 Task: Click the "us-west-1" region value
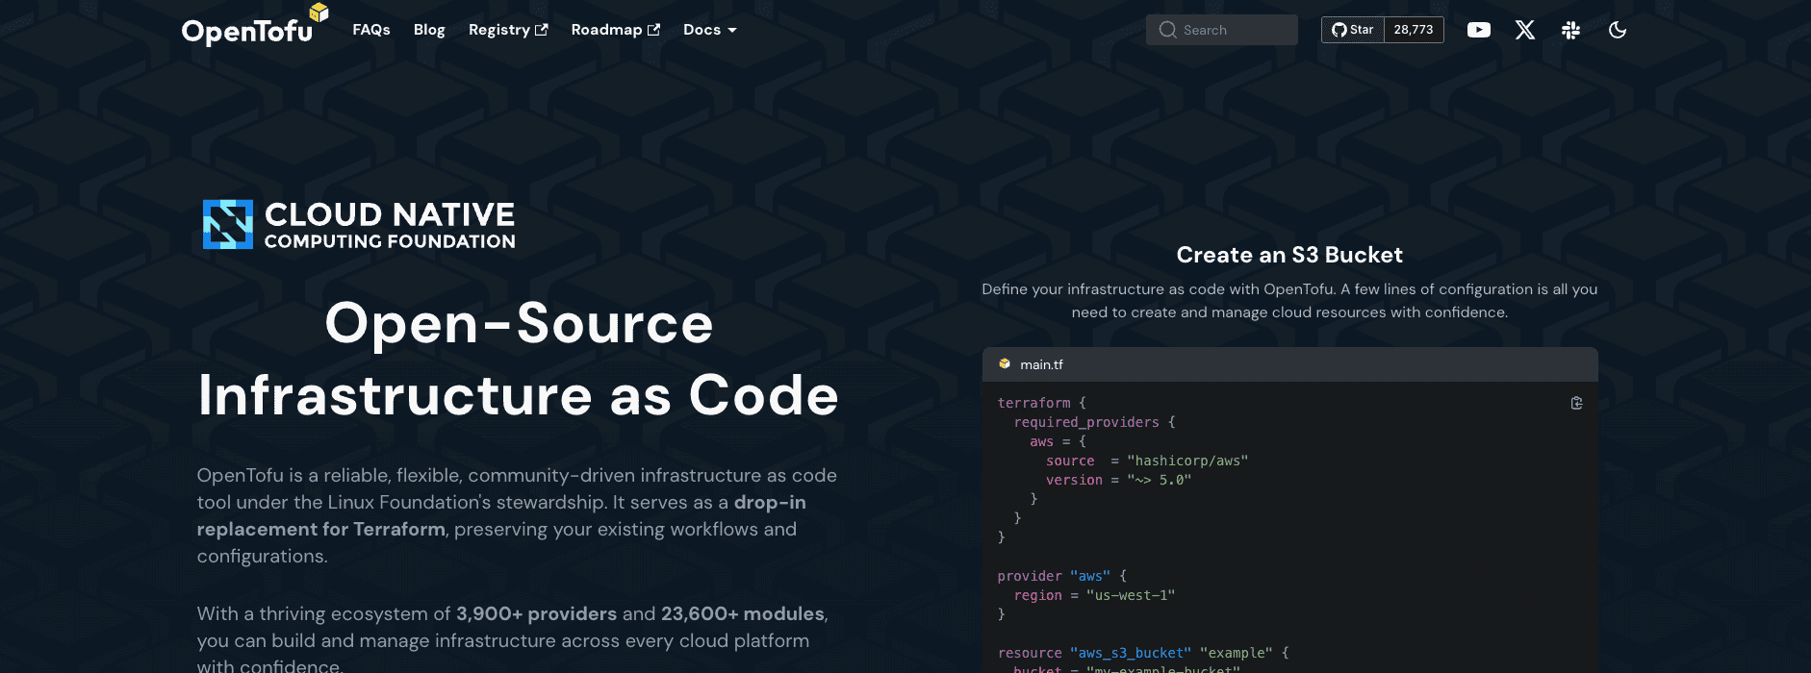(x=1131, y=595)
